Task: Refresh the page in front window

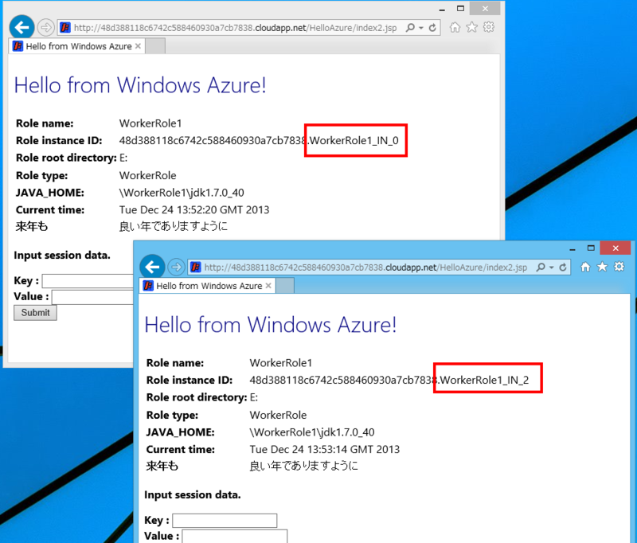Action: [x=563, y=268]
